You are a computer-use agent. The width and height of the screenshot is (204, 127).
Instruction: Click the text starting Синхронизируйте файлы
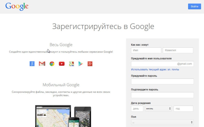coord(61,94)
